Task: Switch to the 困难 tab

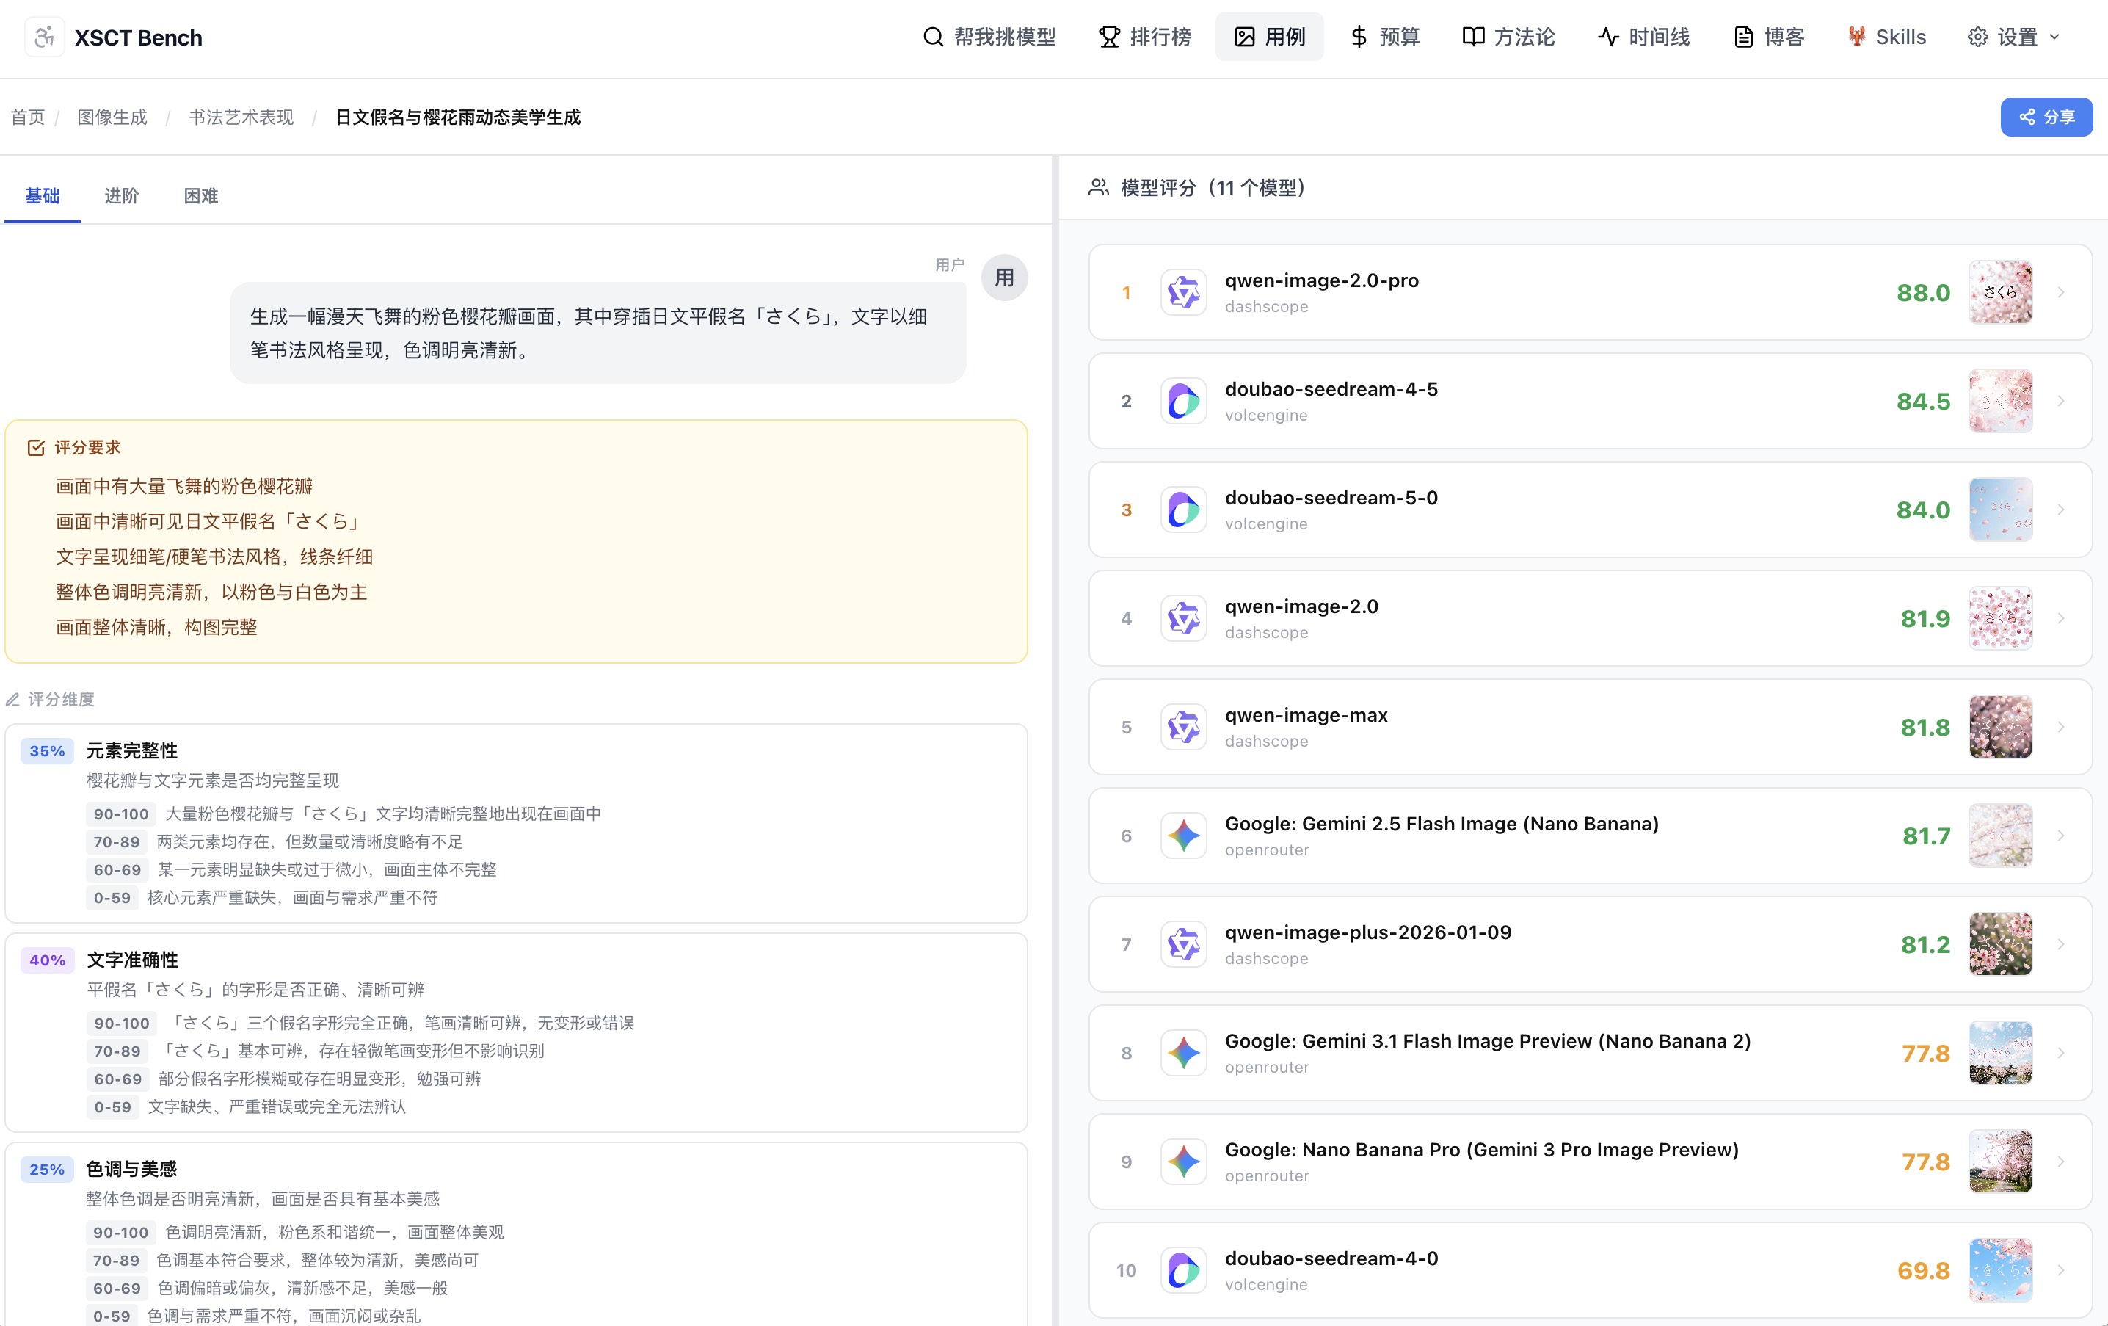Action: (x=200, y=195)
